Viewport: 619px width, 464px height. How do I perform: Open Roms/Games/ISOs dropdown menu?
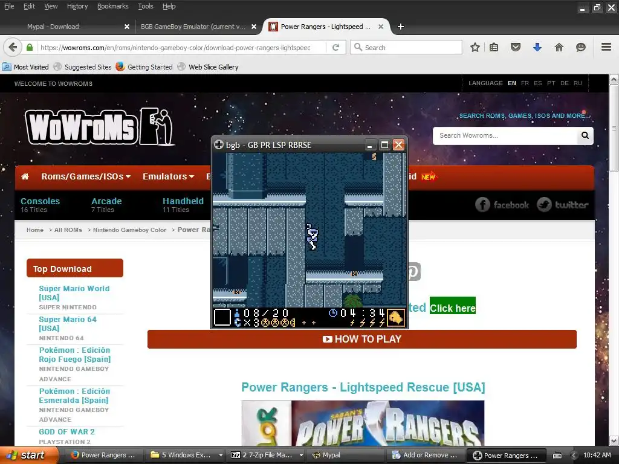tap(86, 176)
